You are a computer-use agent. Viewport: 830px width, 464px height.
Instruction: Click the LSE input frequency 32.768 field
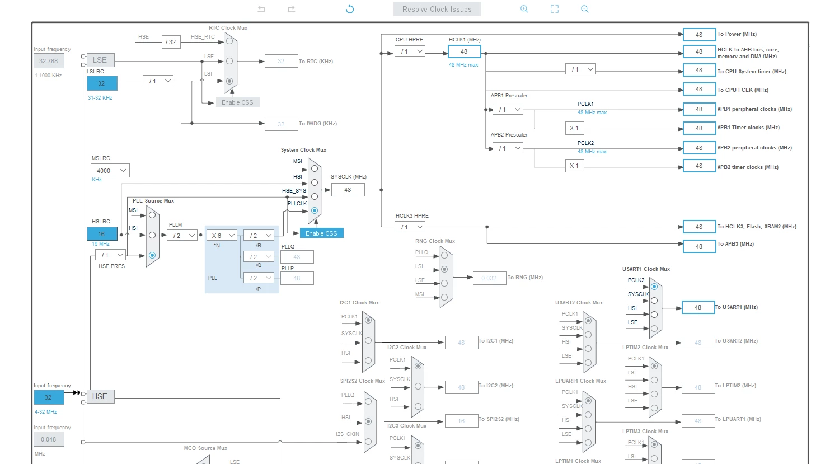point(49,61)
